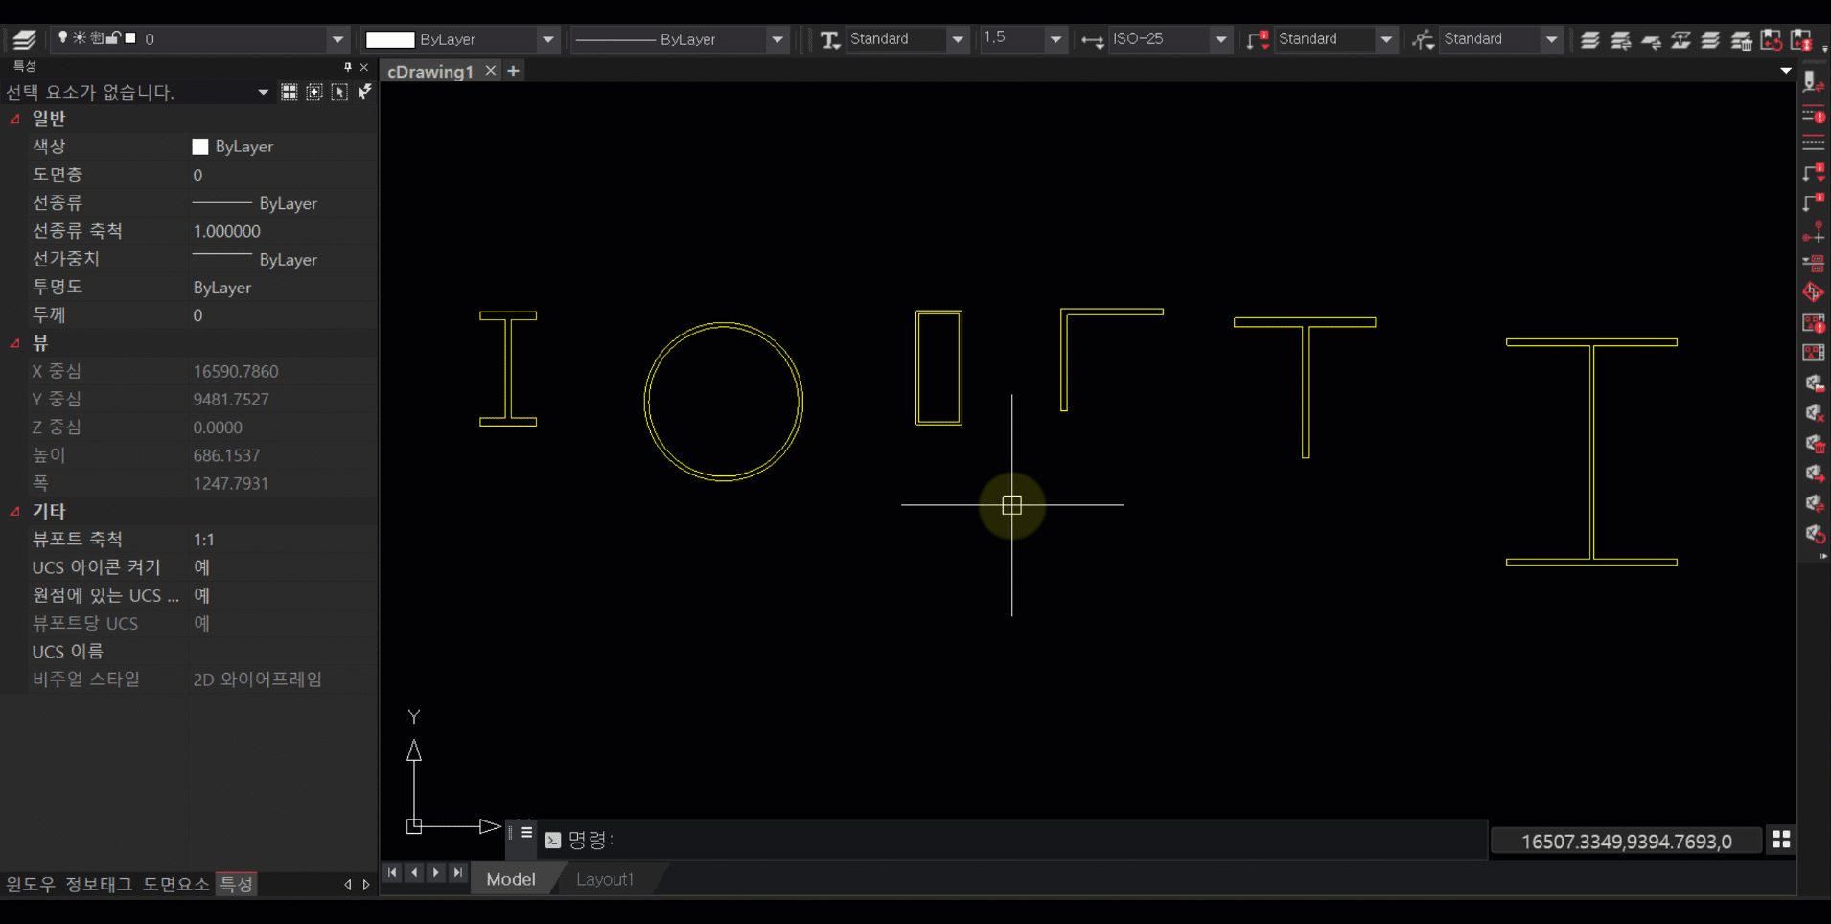
Task: Collapse the 일반 section
Action: [x=14, y=119]
